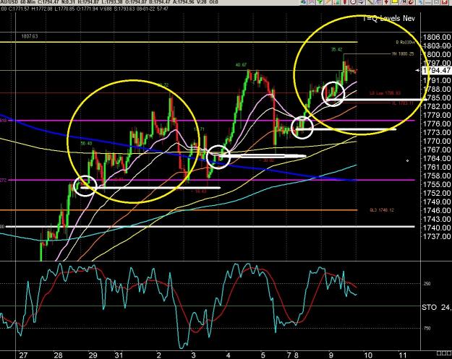The image size is (452, 359).
Task: Click the 40.67 swing label
Action: point(241,65)
